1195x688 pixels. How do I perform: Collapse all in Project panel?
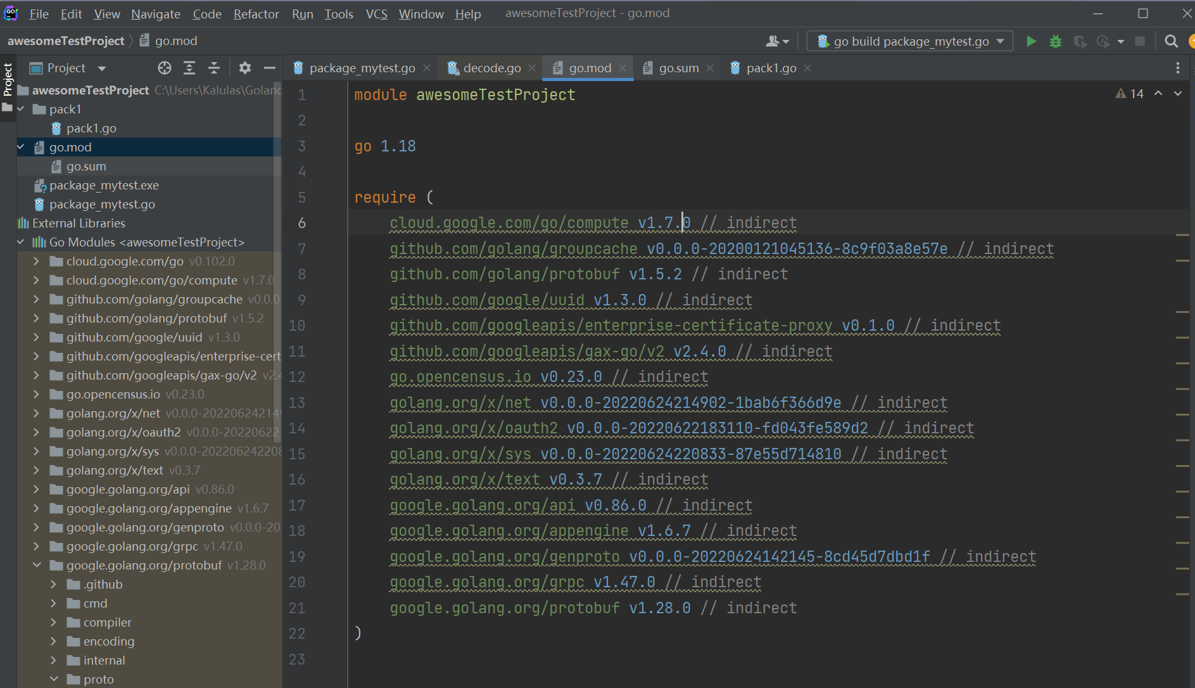pos(214,68)
